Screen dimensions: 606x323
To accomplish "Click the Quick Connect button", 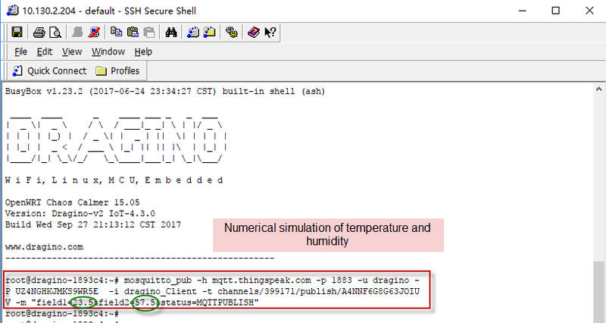I will click(x=49, y=71).
